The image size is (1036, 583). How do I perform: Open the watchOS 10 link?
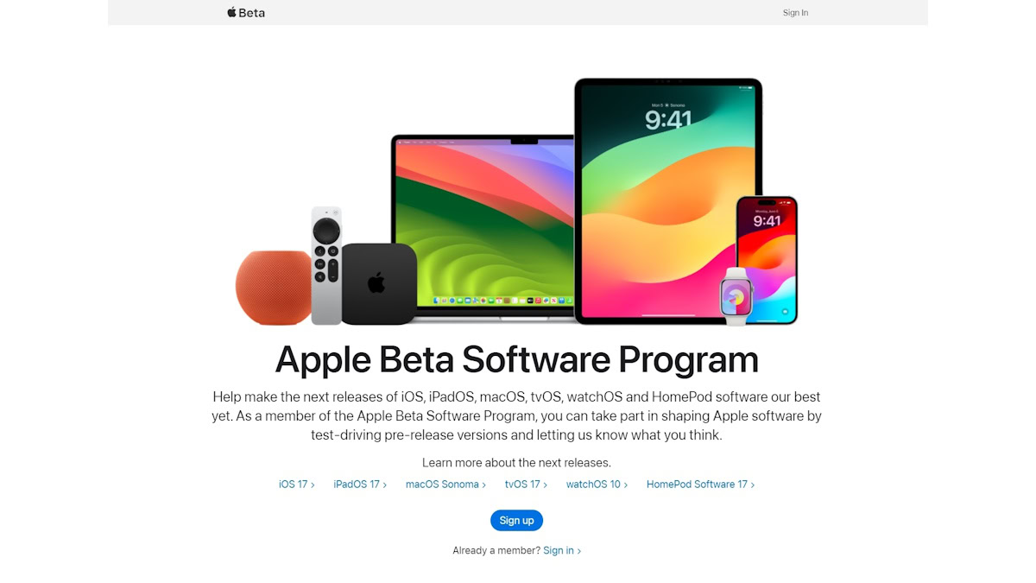coord(597,485)
